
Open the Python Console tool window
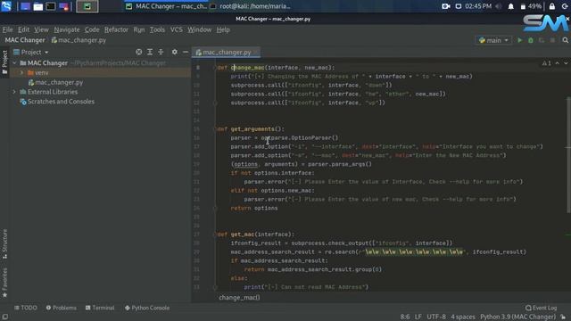pyautogui.click(x=147, y=308)
